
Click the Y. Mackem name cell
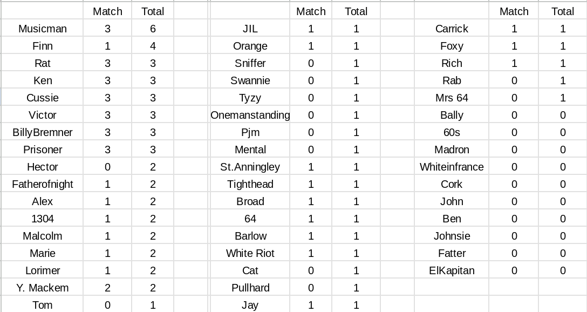pyautogui.click(x=43, y=288)
